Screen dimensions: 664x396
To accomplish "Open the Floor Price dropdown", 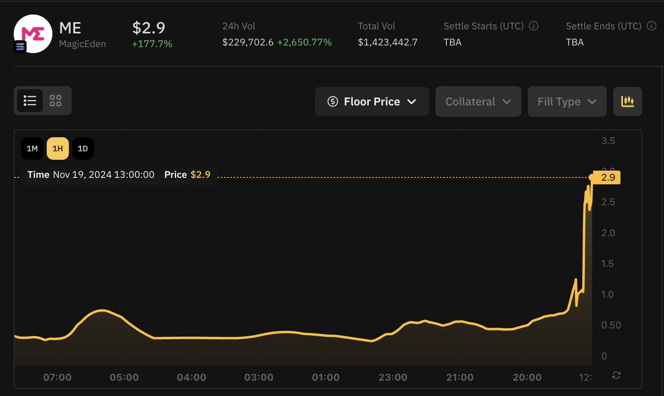I will 371,101.
